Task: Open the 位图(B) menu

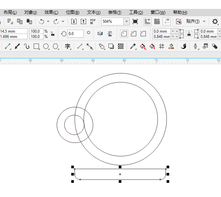Action: coord(73,13)
